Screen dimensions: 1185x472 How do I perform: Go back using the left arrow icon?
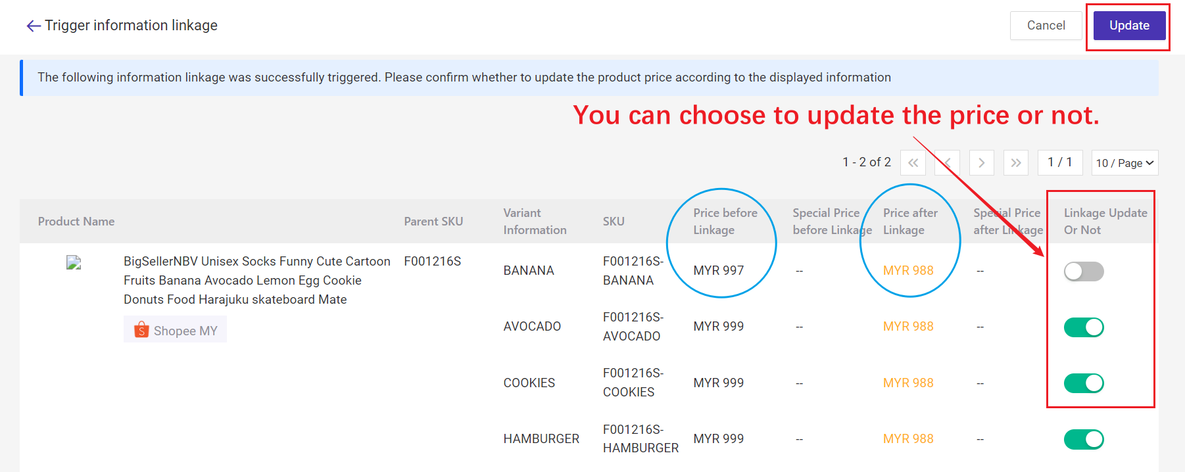(34, 26)
